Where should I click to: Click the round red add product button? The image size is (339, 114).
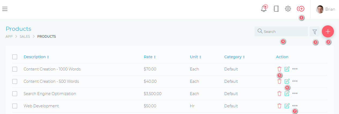pos(328,31)
